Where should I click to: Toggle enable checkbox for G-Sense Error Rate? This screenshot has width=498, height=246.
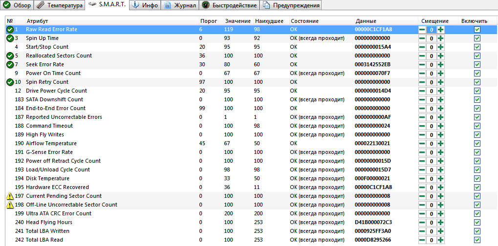point(477,152)
